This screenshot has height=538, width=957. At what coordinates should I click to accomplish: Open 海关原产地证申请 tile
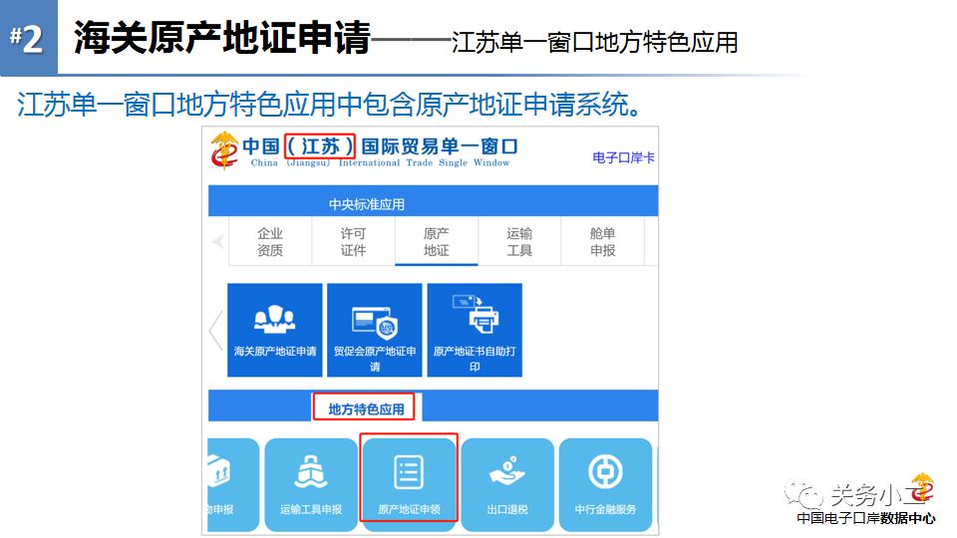click(275, 330)
